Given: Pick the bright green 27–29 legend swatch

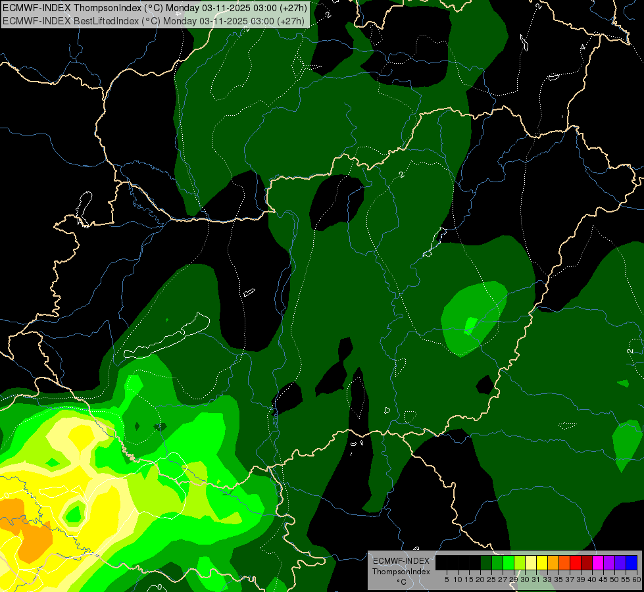Looking at the screenshot, I should (x=508, y=562).
